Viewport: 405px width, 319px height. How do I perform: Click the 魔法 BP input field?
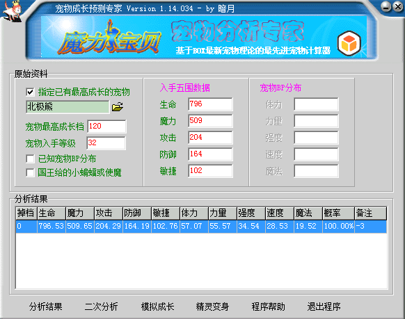(x=316, y=171)
